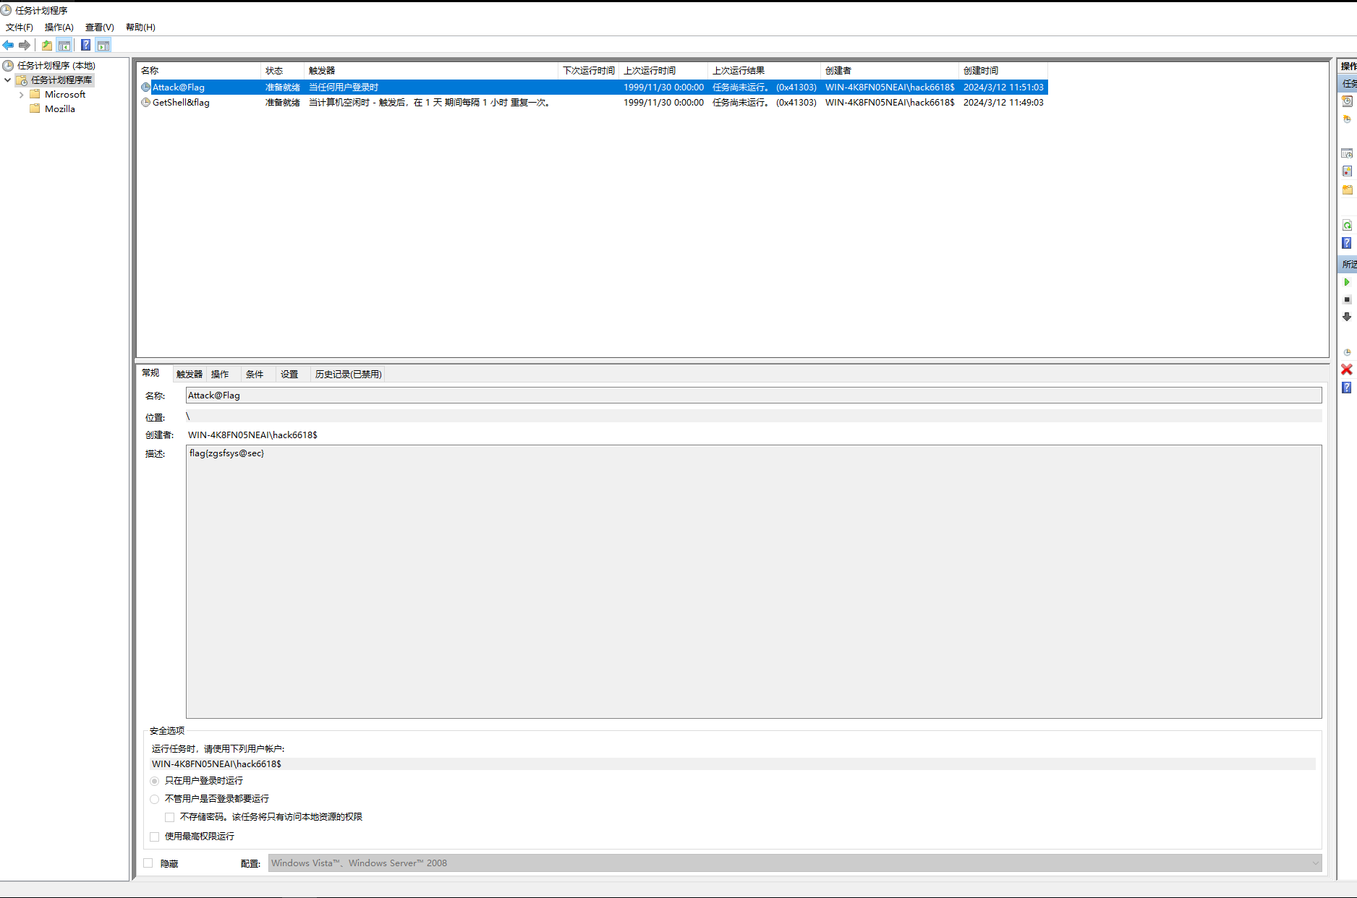This screenshot has width=1357, height=898.
Task: Open the 配置 Windows Vista dropdown
Action: (x=1314, y=863)
